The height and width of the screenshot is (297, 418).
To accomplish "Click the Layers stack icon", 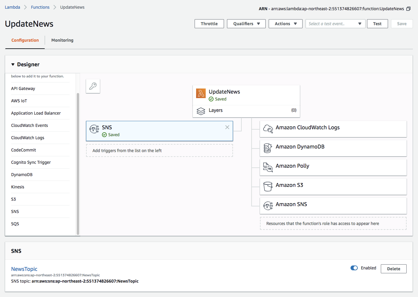I will (x=201, y=111).
